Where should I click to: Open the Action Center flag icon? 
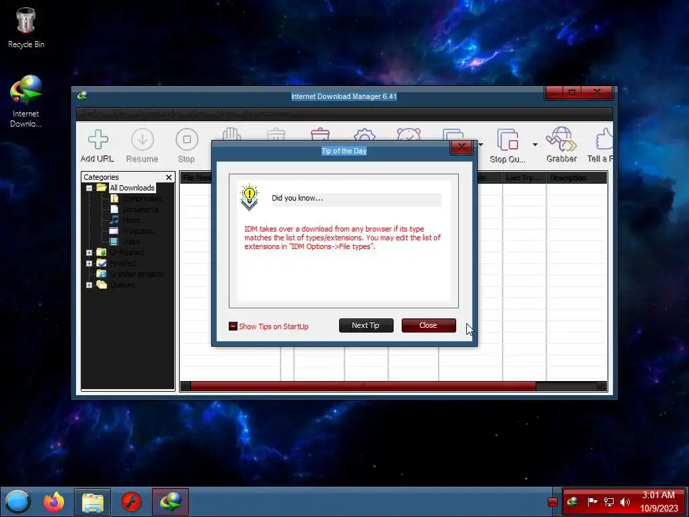(592, 502)
